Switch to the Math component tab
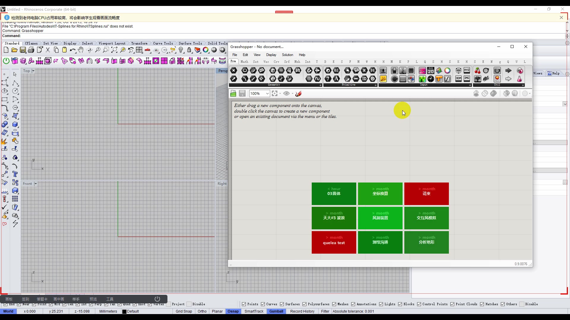This screenshot has height=320, width=570. [x=244, y=62]
